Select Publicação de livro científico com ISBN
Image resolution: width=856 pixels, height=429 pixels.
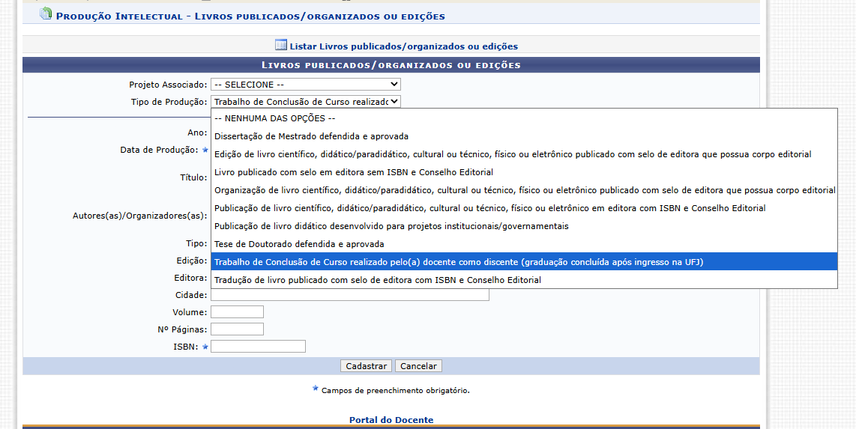click(524, 208)
